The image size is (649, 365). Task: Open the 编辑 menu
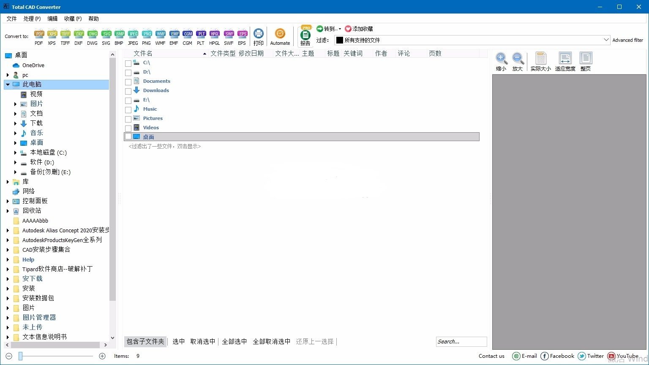[x=52, y=19]
